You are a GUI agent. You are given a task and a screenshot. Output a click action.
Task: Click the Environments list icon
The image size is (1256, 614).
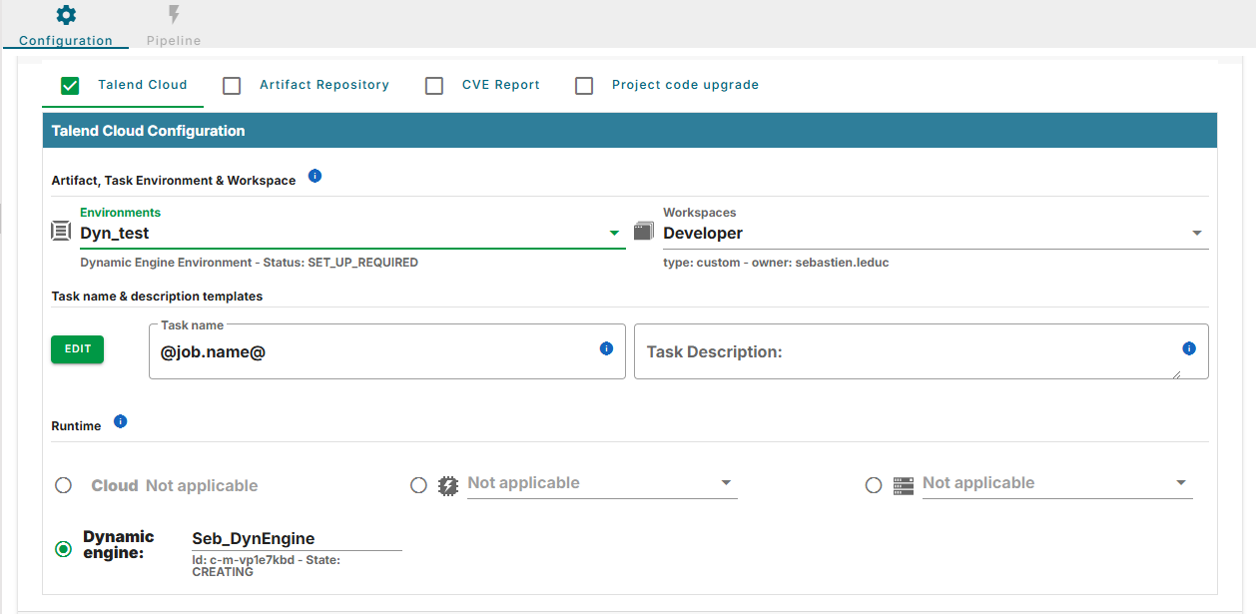(x=62, y=232)
